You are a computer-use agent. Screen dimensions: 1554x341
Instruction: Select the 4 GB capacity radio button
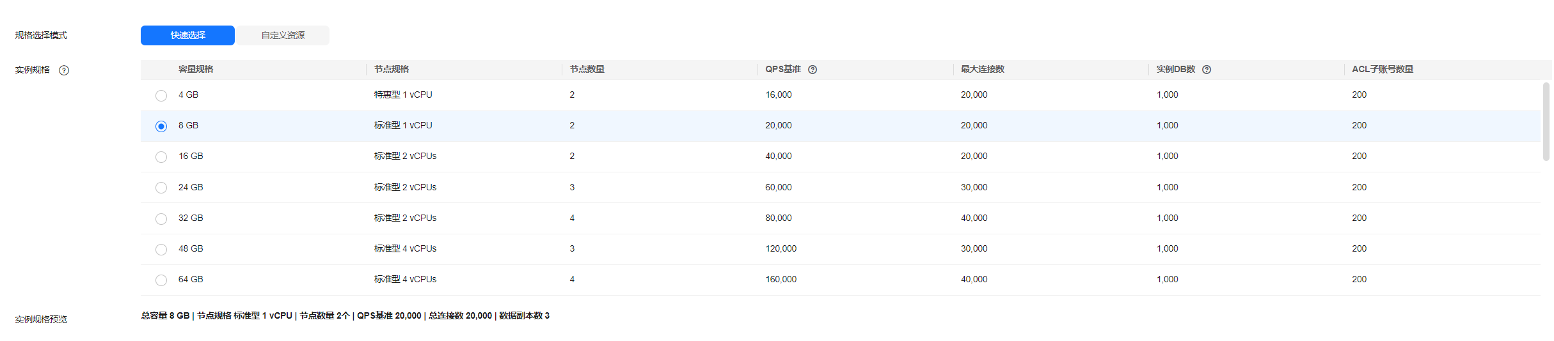(161, 96)
